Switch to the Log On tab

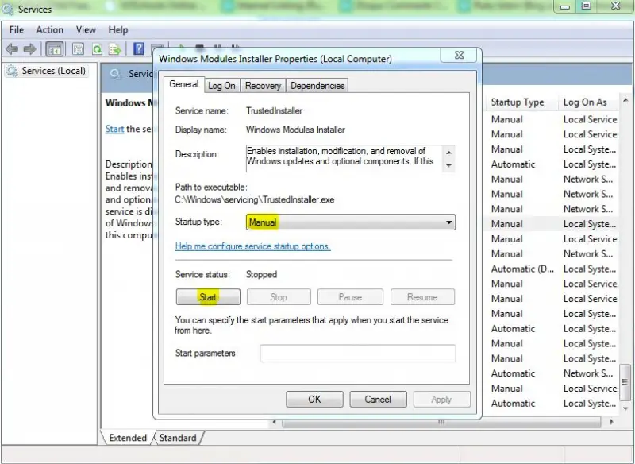point(221,86)
